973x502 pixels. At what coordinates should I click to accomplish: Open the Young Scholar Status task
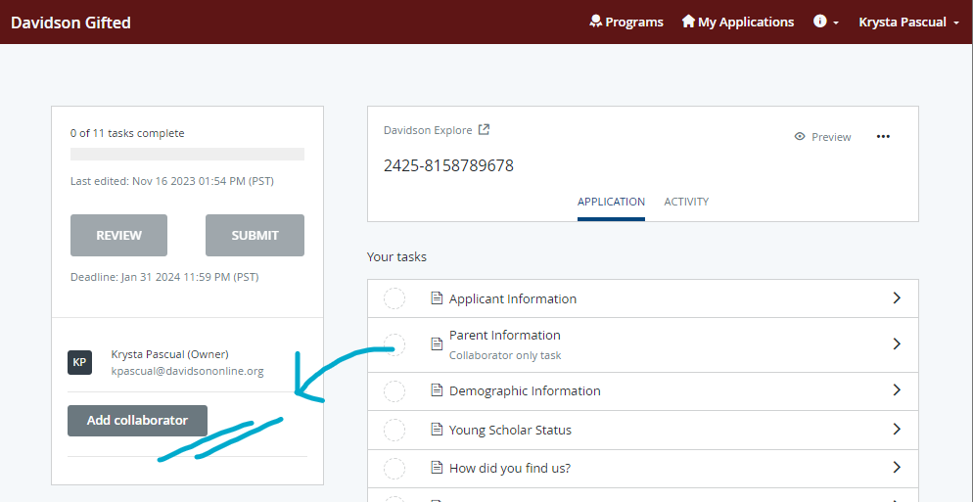(x=643, y=430)
